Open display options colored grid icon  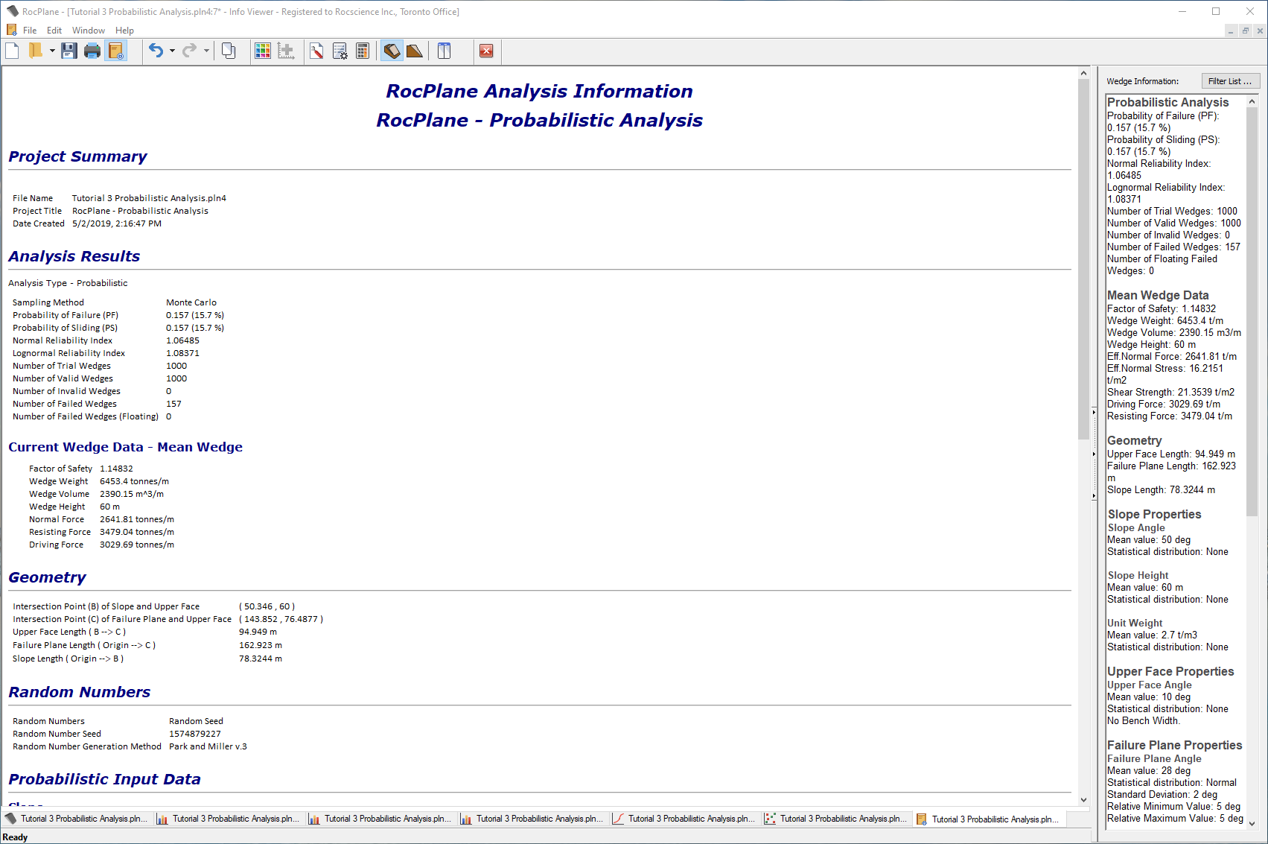click(x=263, y=51)
